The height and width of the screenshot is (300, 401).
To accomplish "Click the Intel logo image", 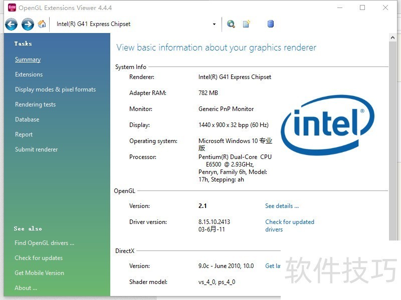I will coord(328,125).
